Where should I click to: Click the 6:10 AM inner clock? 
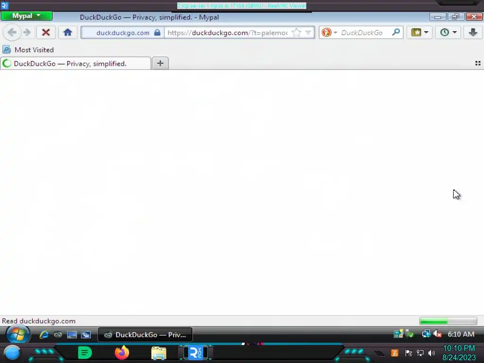pos(461,334)
